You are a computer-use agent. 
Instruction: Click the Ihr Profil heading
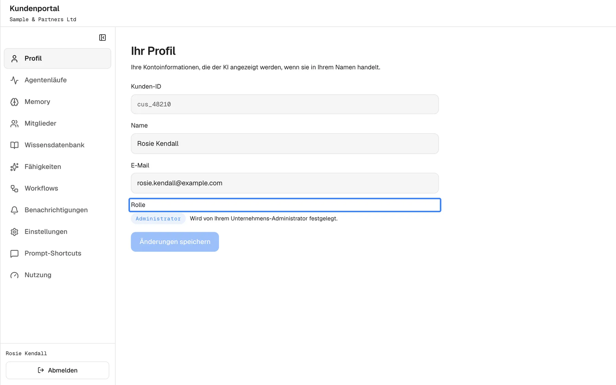(153, 51)
